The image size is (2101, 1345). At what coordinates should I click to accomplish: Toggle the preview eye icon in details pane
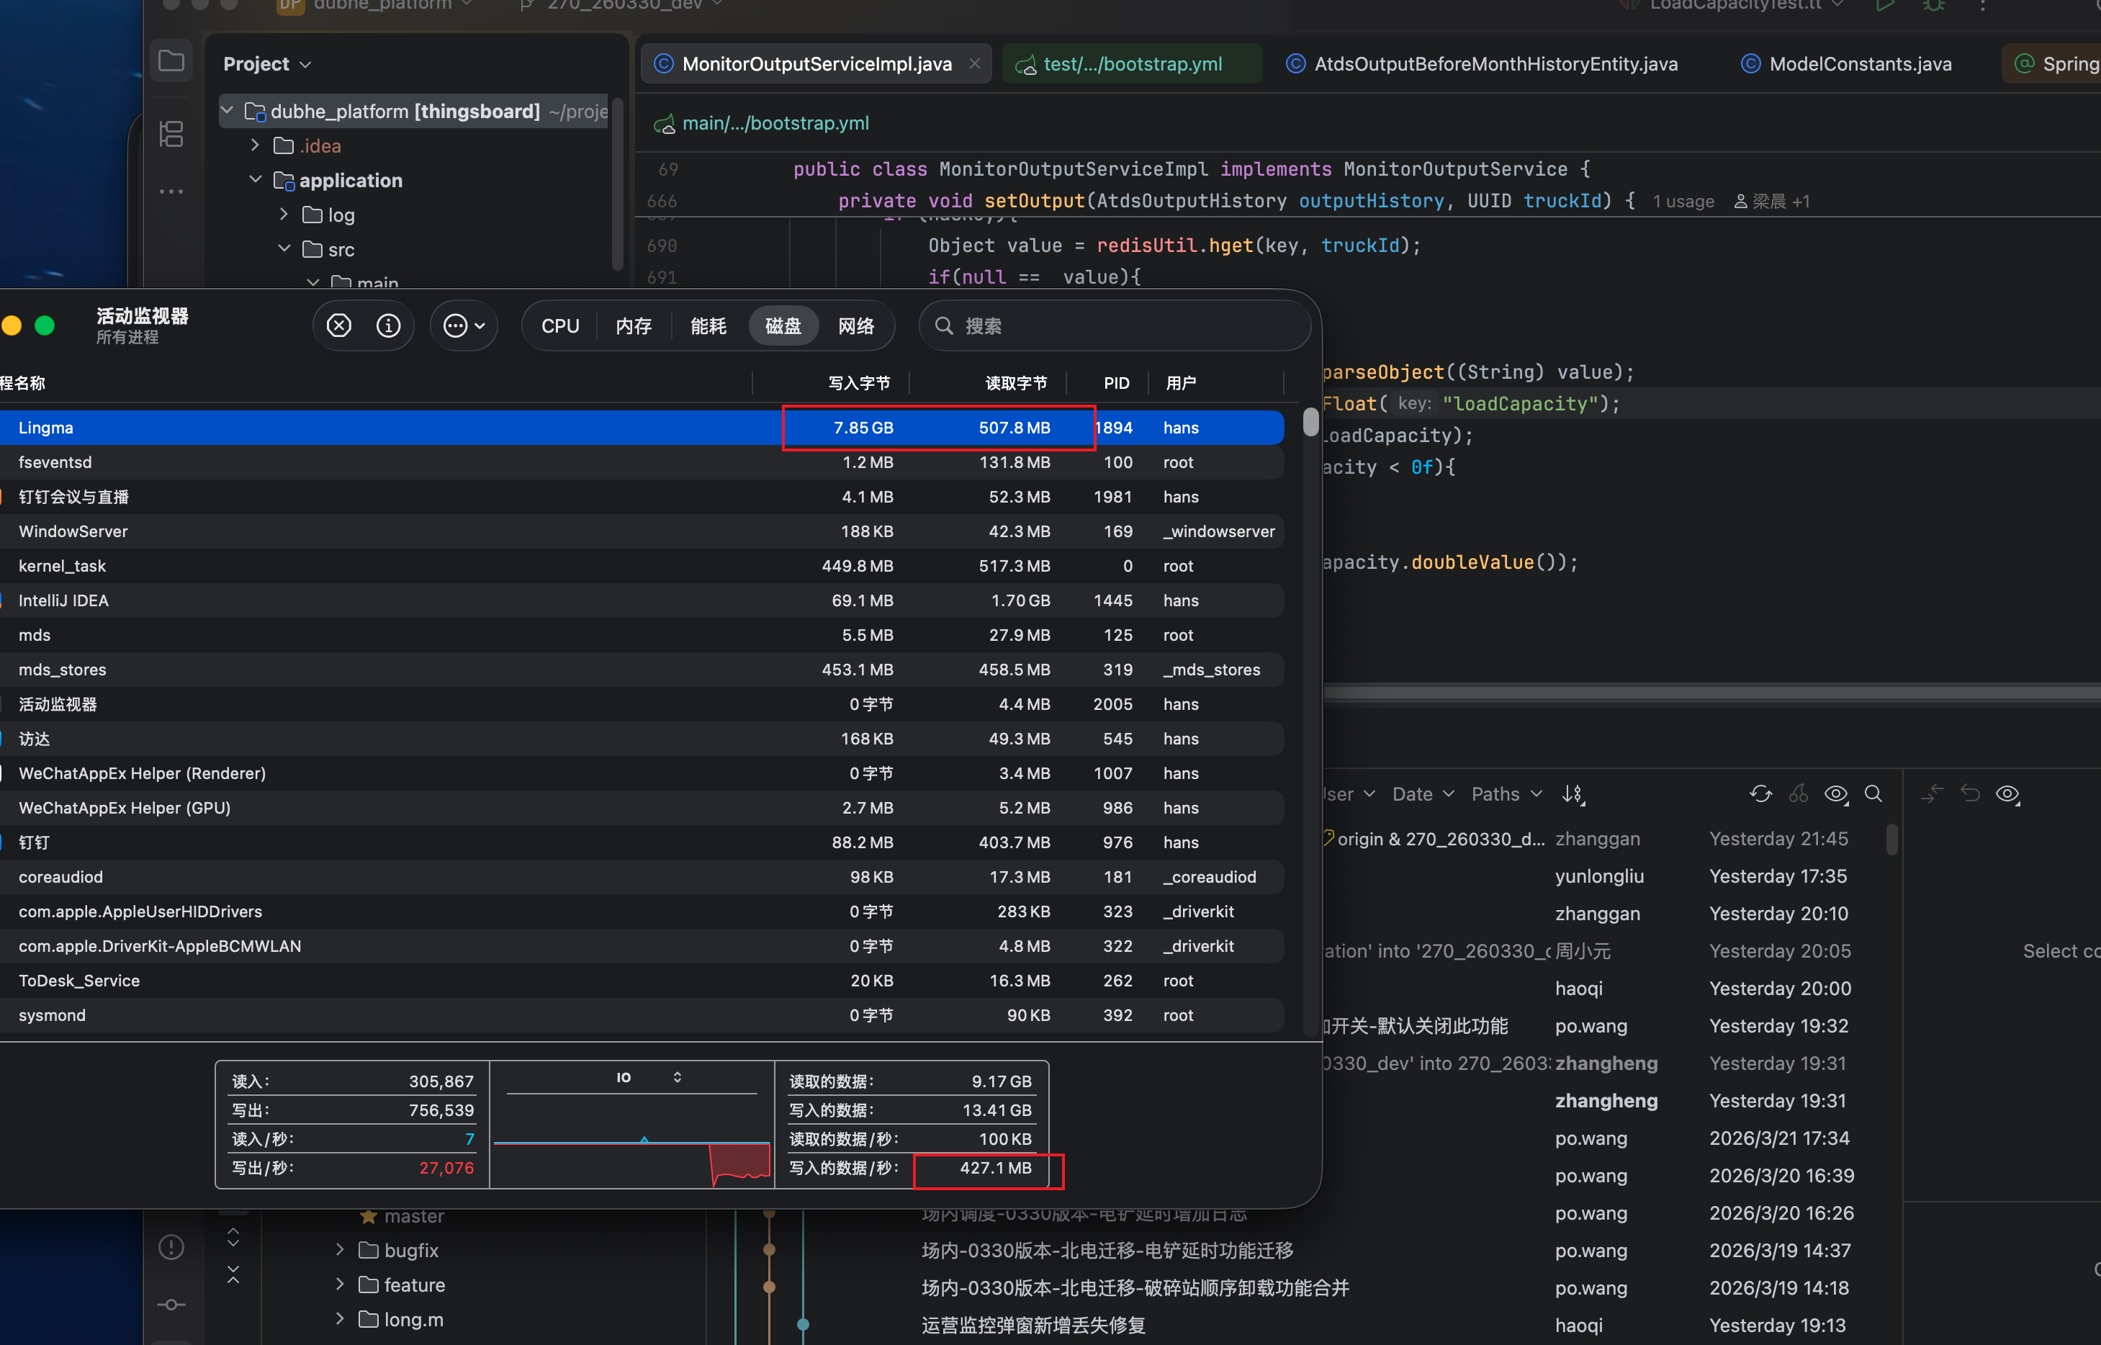tap(2007, 794)
